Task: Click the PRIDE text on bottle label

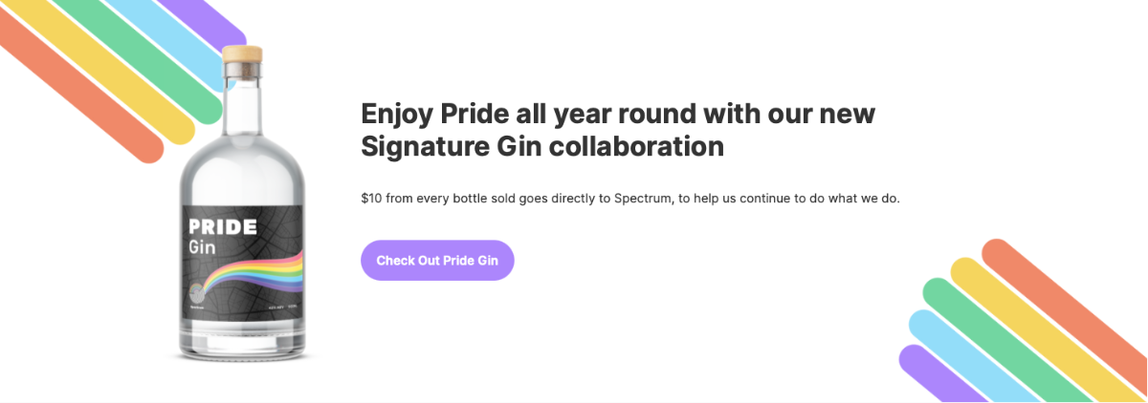Action: pos(223,227)
